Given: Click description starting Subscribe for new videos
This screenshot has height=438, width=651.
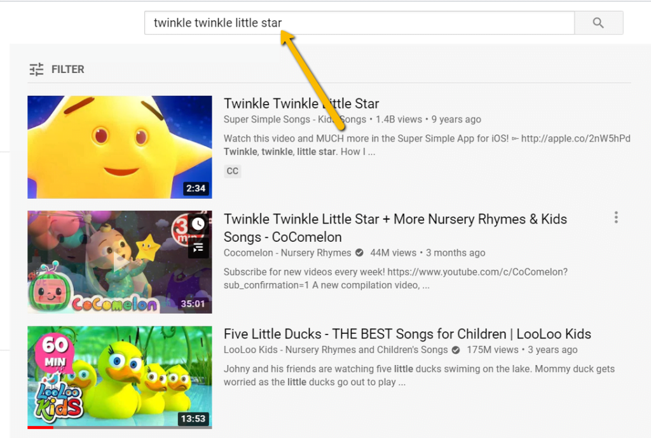Looking at the screenshot, I should point(395,279).
